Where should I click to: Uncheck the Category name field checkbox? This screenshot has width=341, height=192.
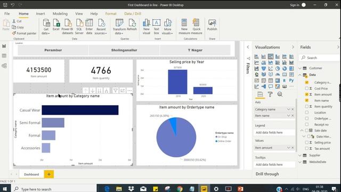coord(307,83)
